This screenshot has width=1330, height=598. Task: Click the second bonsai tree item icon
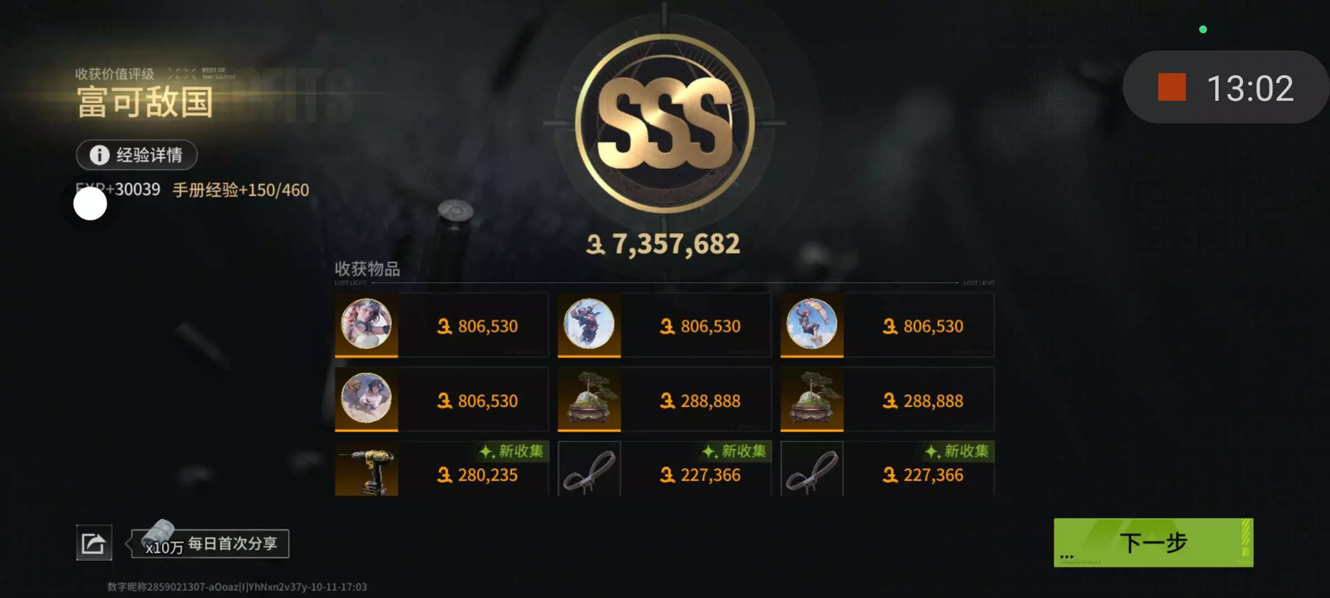click(812, 399)
